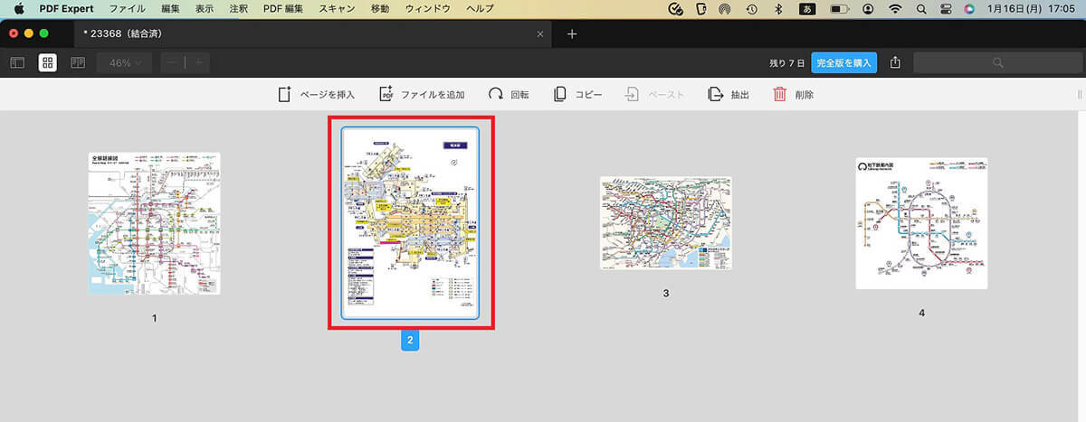Click the search field in toolbar

tap(996, 62)
